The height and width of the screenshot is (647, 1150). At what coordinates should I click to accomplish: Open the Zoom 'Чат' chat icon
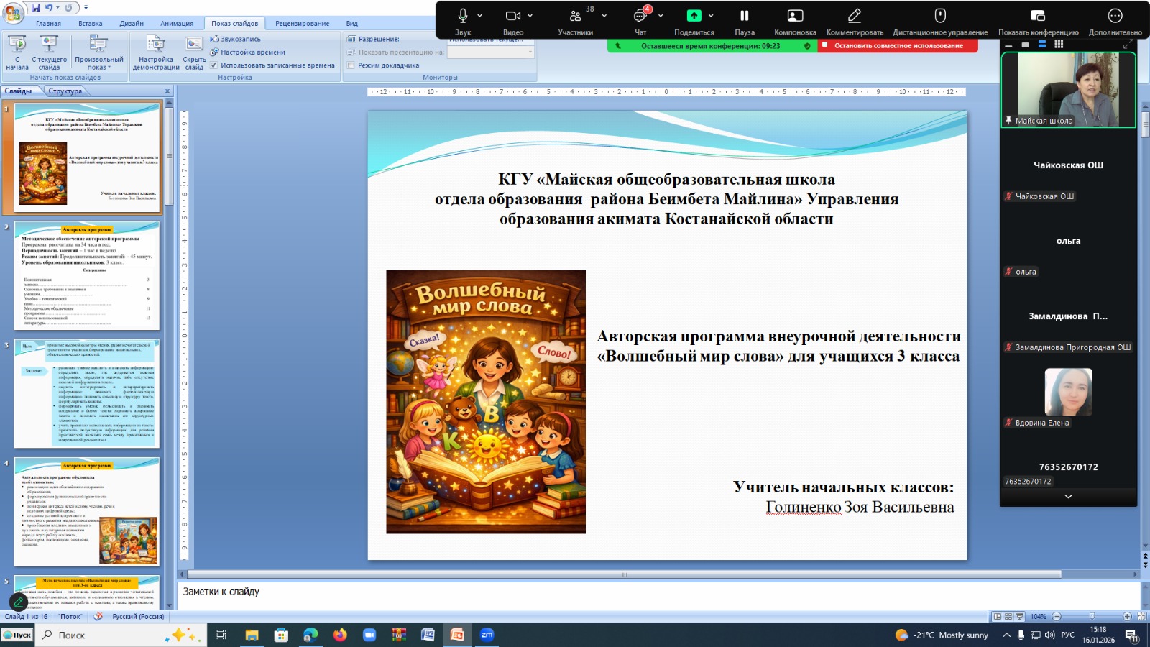pos(640,16)
